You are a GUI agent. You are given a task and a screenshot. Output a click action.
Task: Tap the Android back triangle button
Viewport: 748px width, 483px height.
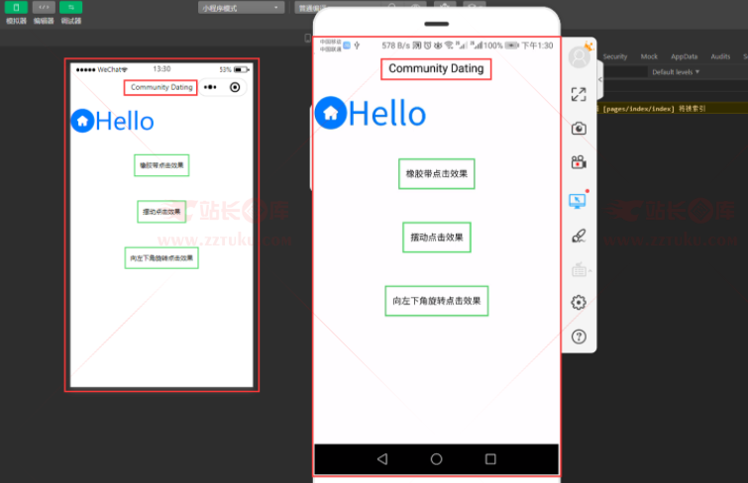point(382,459)
